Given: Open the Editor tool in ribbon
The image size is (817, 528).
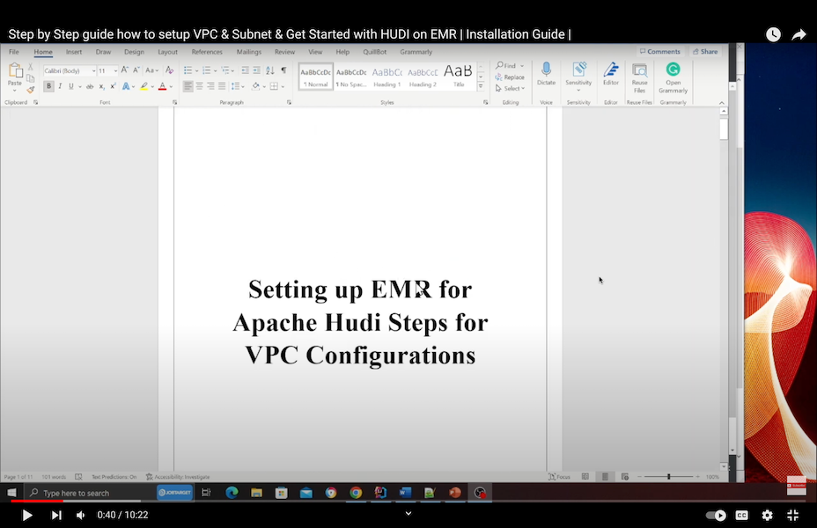Looking at the screenshot, I should [611, 70].
